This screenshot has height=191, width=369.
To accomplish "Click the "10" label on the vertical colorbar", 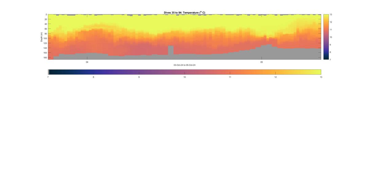I will tap(331, 37).
